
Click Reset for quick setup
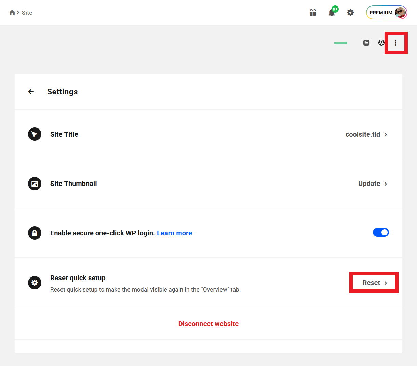click(x=371, y=283)
